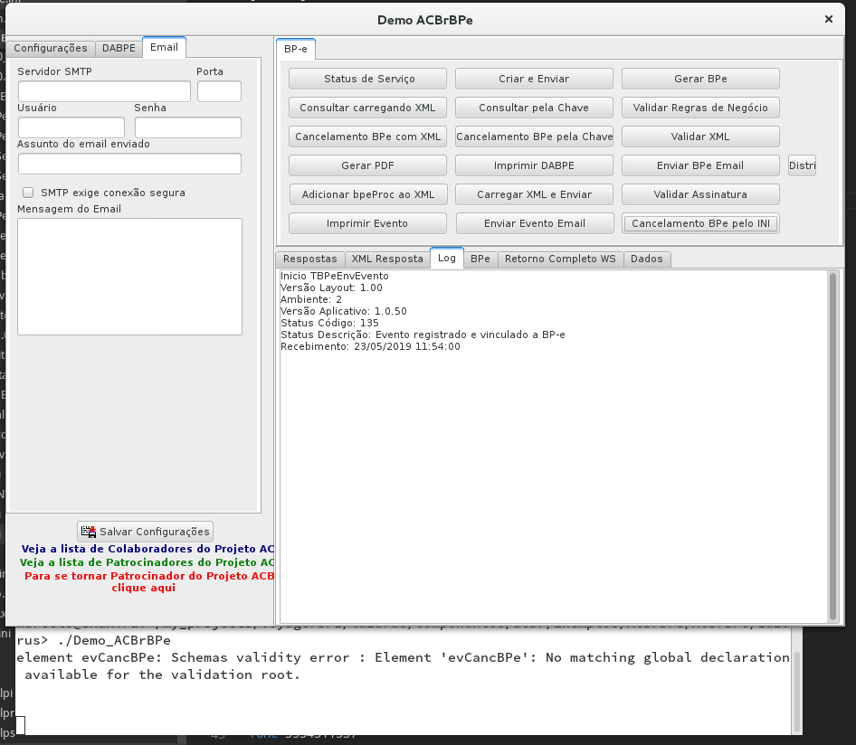The image size is (856, 745).
Task: Enable SMTP exige conexão segura checkbox
Action: tap(28, 193)
